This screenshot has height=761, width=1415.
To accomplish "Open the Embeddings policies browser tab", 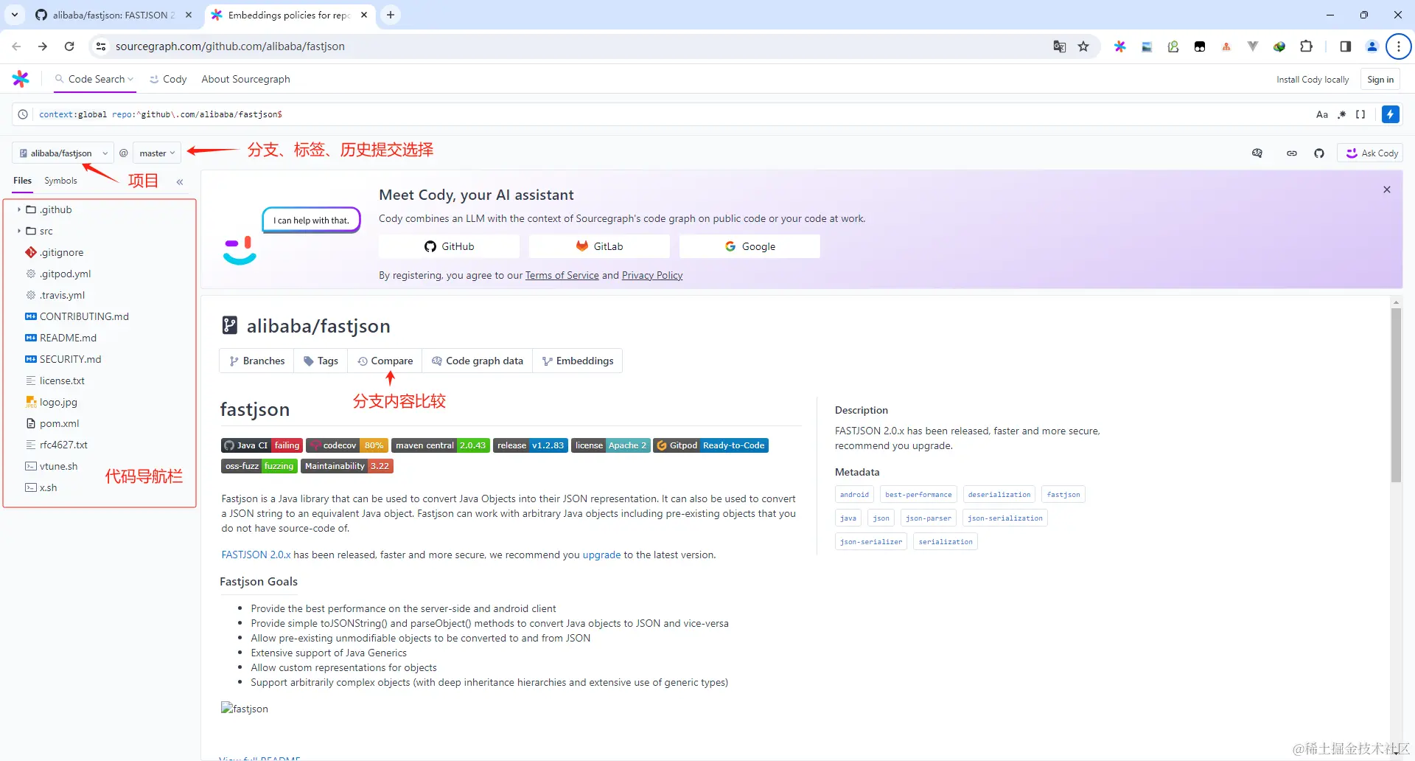I will [x=287, y=15].
